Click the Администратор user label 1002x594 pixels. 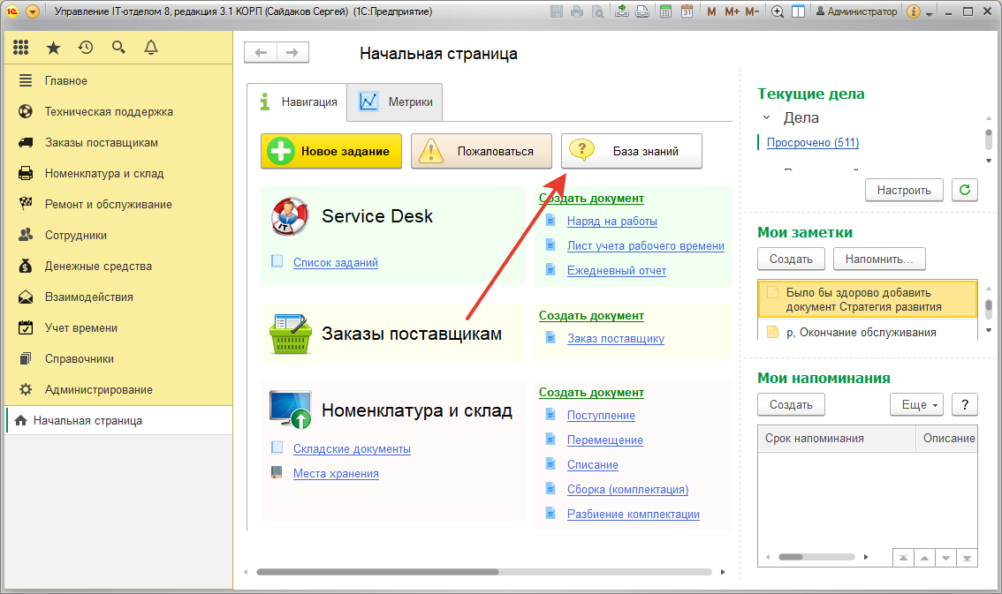point(857,11)
